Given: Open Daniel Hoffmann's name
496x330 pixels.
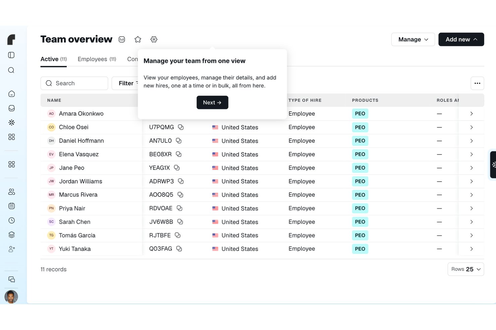Looking at the screenshot, I should [x=81, y=141].
